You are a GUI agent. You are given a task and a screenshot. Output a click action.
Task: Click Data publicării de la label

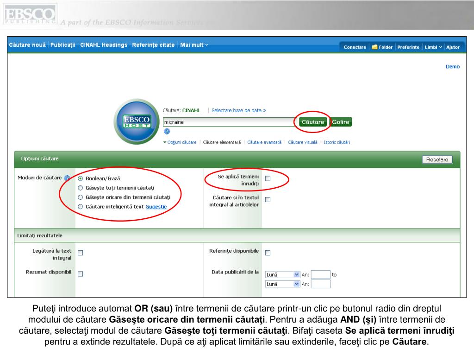(x=235, y=272)
